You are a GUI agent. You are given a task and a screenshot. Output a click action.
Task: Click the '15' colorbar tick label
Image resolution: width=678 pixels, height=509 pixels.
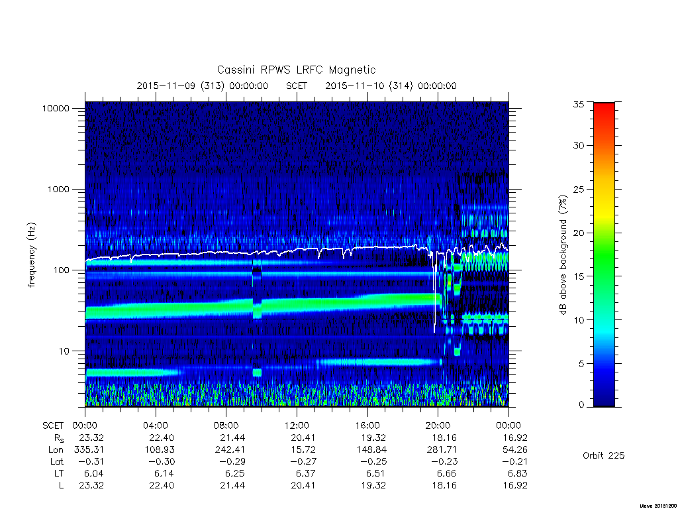point(578,276)
